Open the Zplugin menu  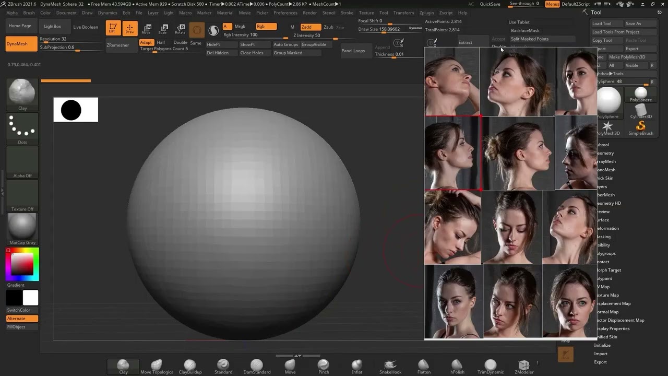426,13
